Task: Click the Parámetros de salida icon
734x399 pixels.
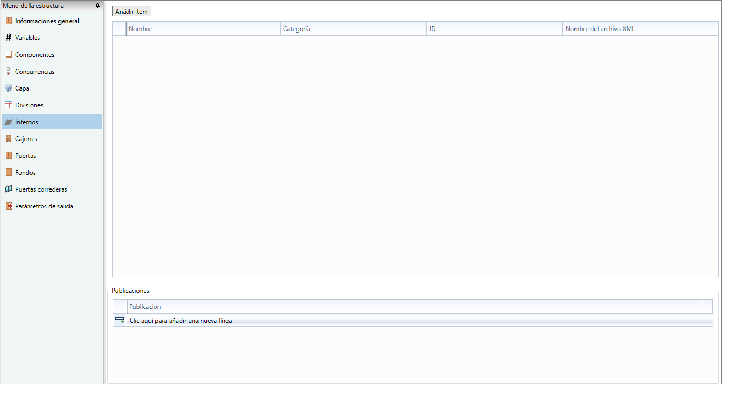Action: pyautogui.click(x=8, y=206)
